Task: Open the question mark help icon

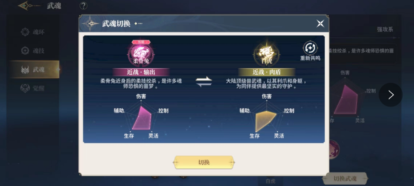Action: pos(83,5)
